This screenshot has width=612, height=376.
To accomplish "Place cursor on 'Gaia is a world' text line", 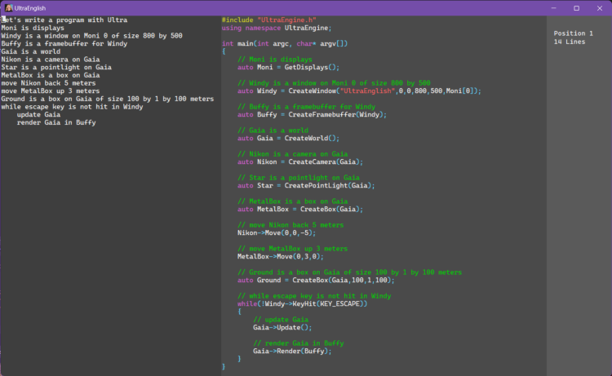I will coord(30,51).
